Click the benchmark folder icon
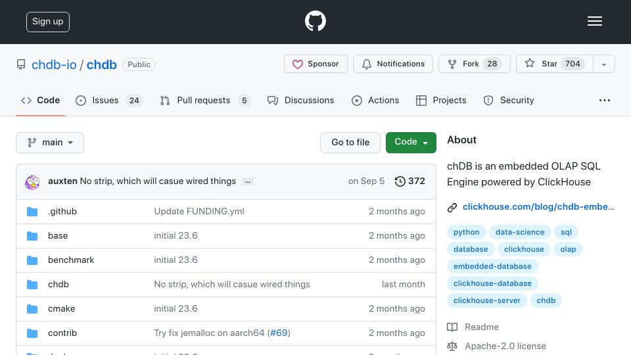The height and width of the screenshot is (355, 631). (x=32, y=260)
